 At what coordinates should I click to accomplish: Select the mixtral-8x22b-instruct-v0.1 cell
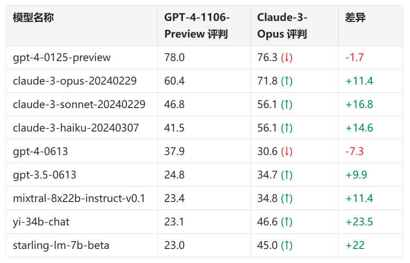coord(79,199)
